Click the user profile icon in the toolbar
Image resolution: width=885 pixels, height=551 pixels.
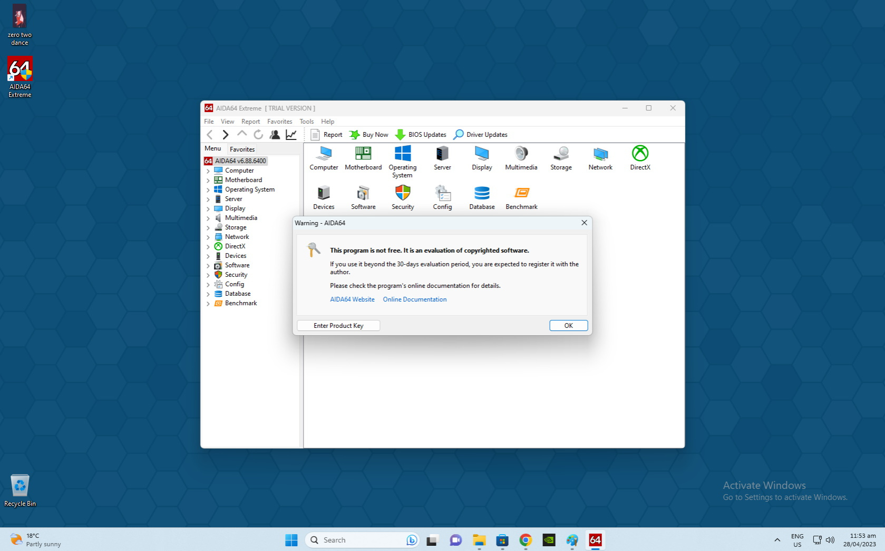pyautogui.click(x=275, y=135)
